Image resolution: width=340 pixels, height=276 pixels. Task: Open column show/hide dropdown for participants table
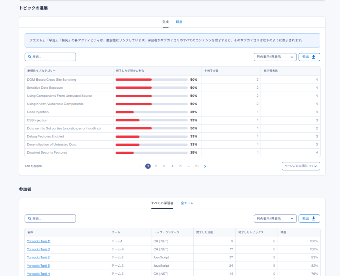tap(275, 219)
